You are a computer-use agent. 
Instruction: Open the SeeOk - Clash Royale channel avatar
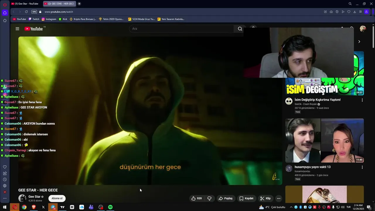(x=289, y=101)
